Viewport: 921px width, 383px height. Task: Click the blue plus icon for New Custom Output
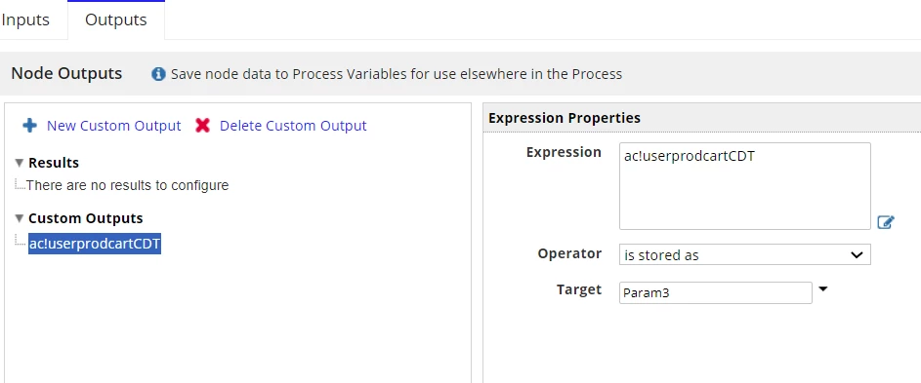click(29, 126)
